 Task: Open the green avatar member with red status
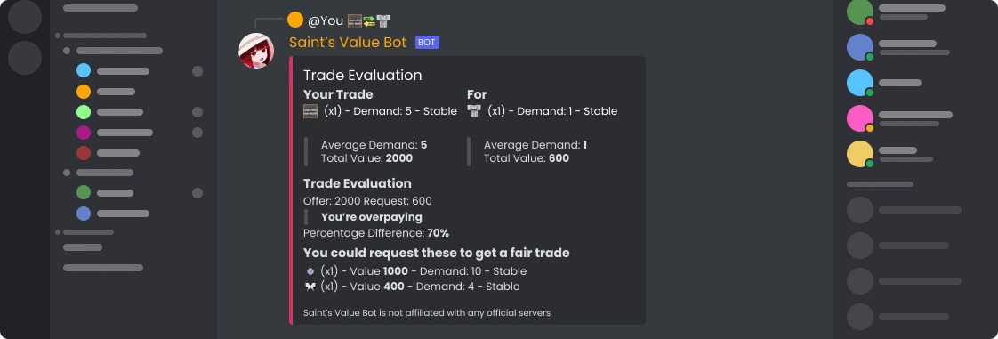point(860,12)
